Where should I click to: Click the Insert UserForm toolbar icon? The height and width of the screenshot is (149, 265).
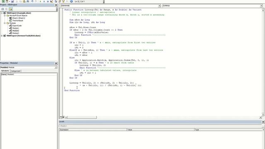(x=7, y=1)
